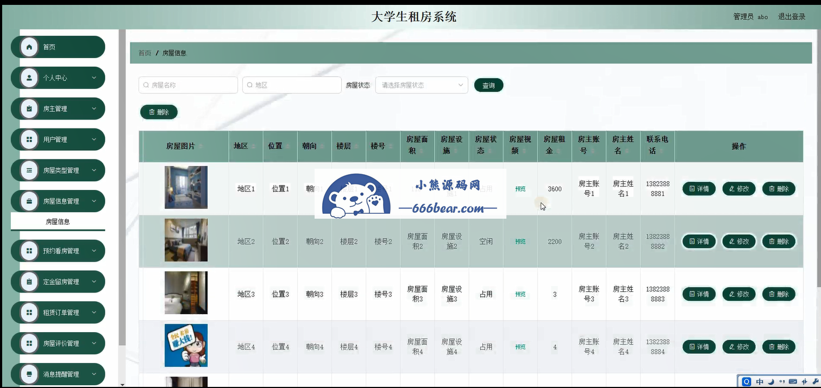This screenshot has height=388, width=821.
Task: Open 预览 video link for 地区4 row
Action: [521, 347]
